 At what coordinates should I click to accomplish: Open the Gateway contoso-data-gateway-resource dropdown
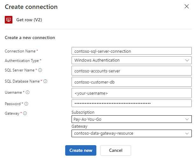(x=132, y=133)
